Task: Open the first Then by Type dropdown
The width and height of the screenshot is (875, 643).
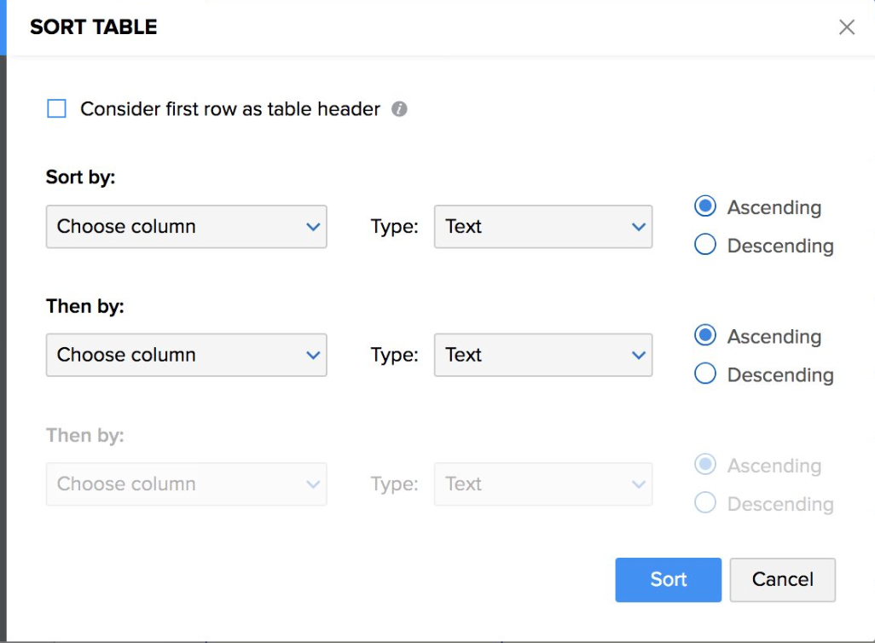Action: click(x=543, y=355)
